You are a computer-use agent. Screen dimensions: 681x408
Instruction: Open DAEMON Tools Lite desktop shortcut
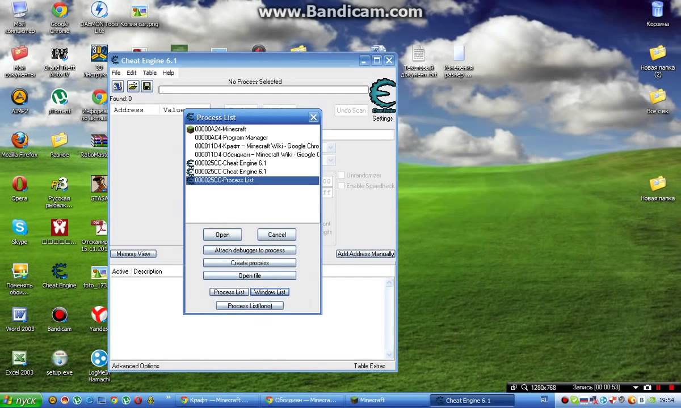tap(99, 18)
